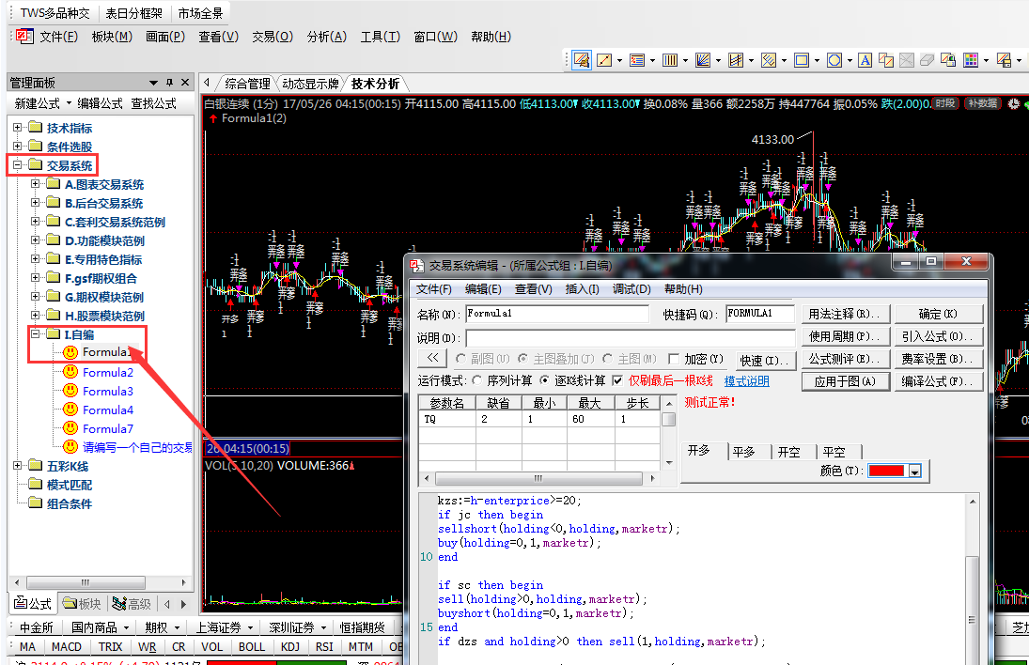
Task: Open the main 分析(A) menu
Action: coord(326,37)
